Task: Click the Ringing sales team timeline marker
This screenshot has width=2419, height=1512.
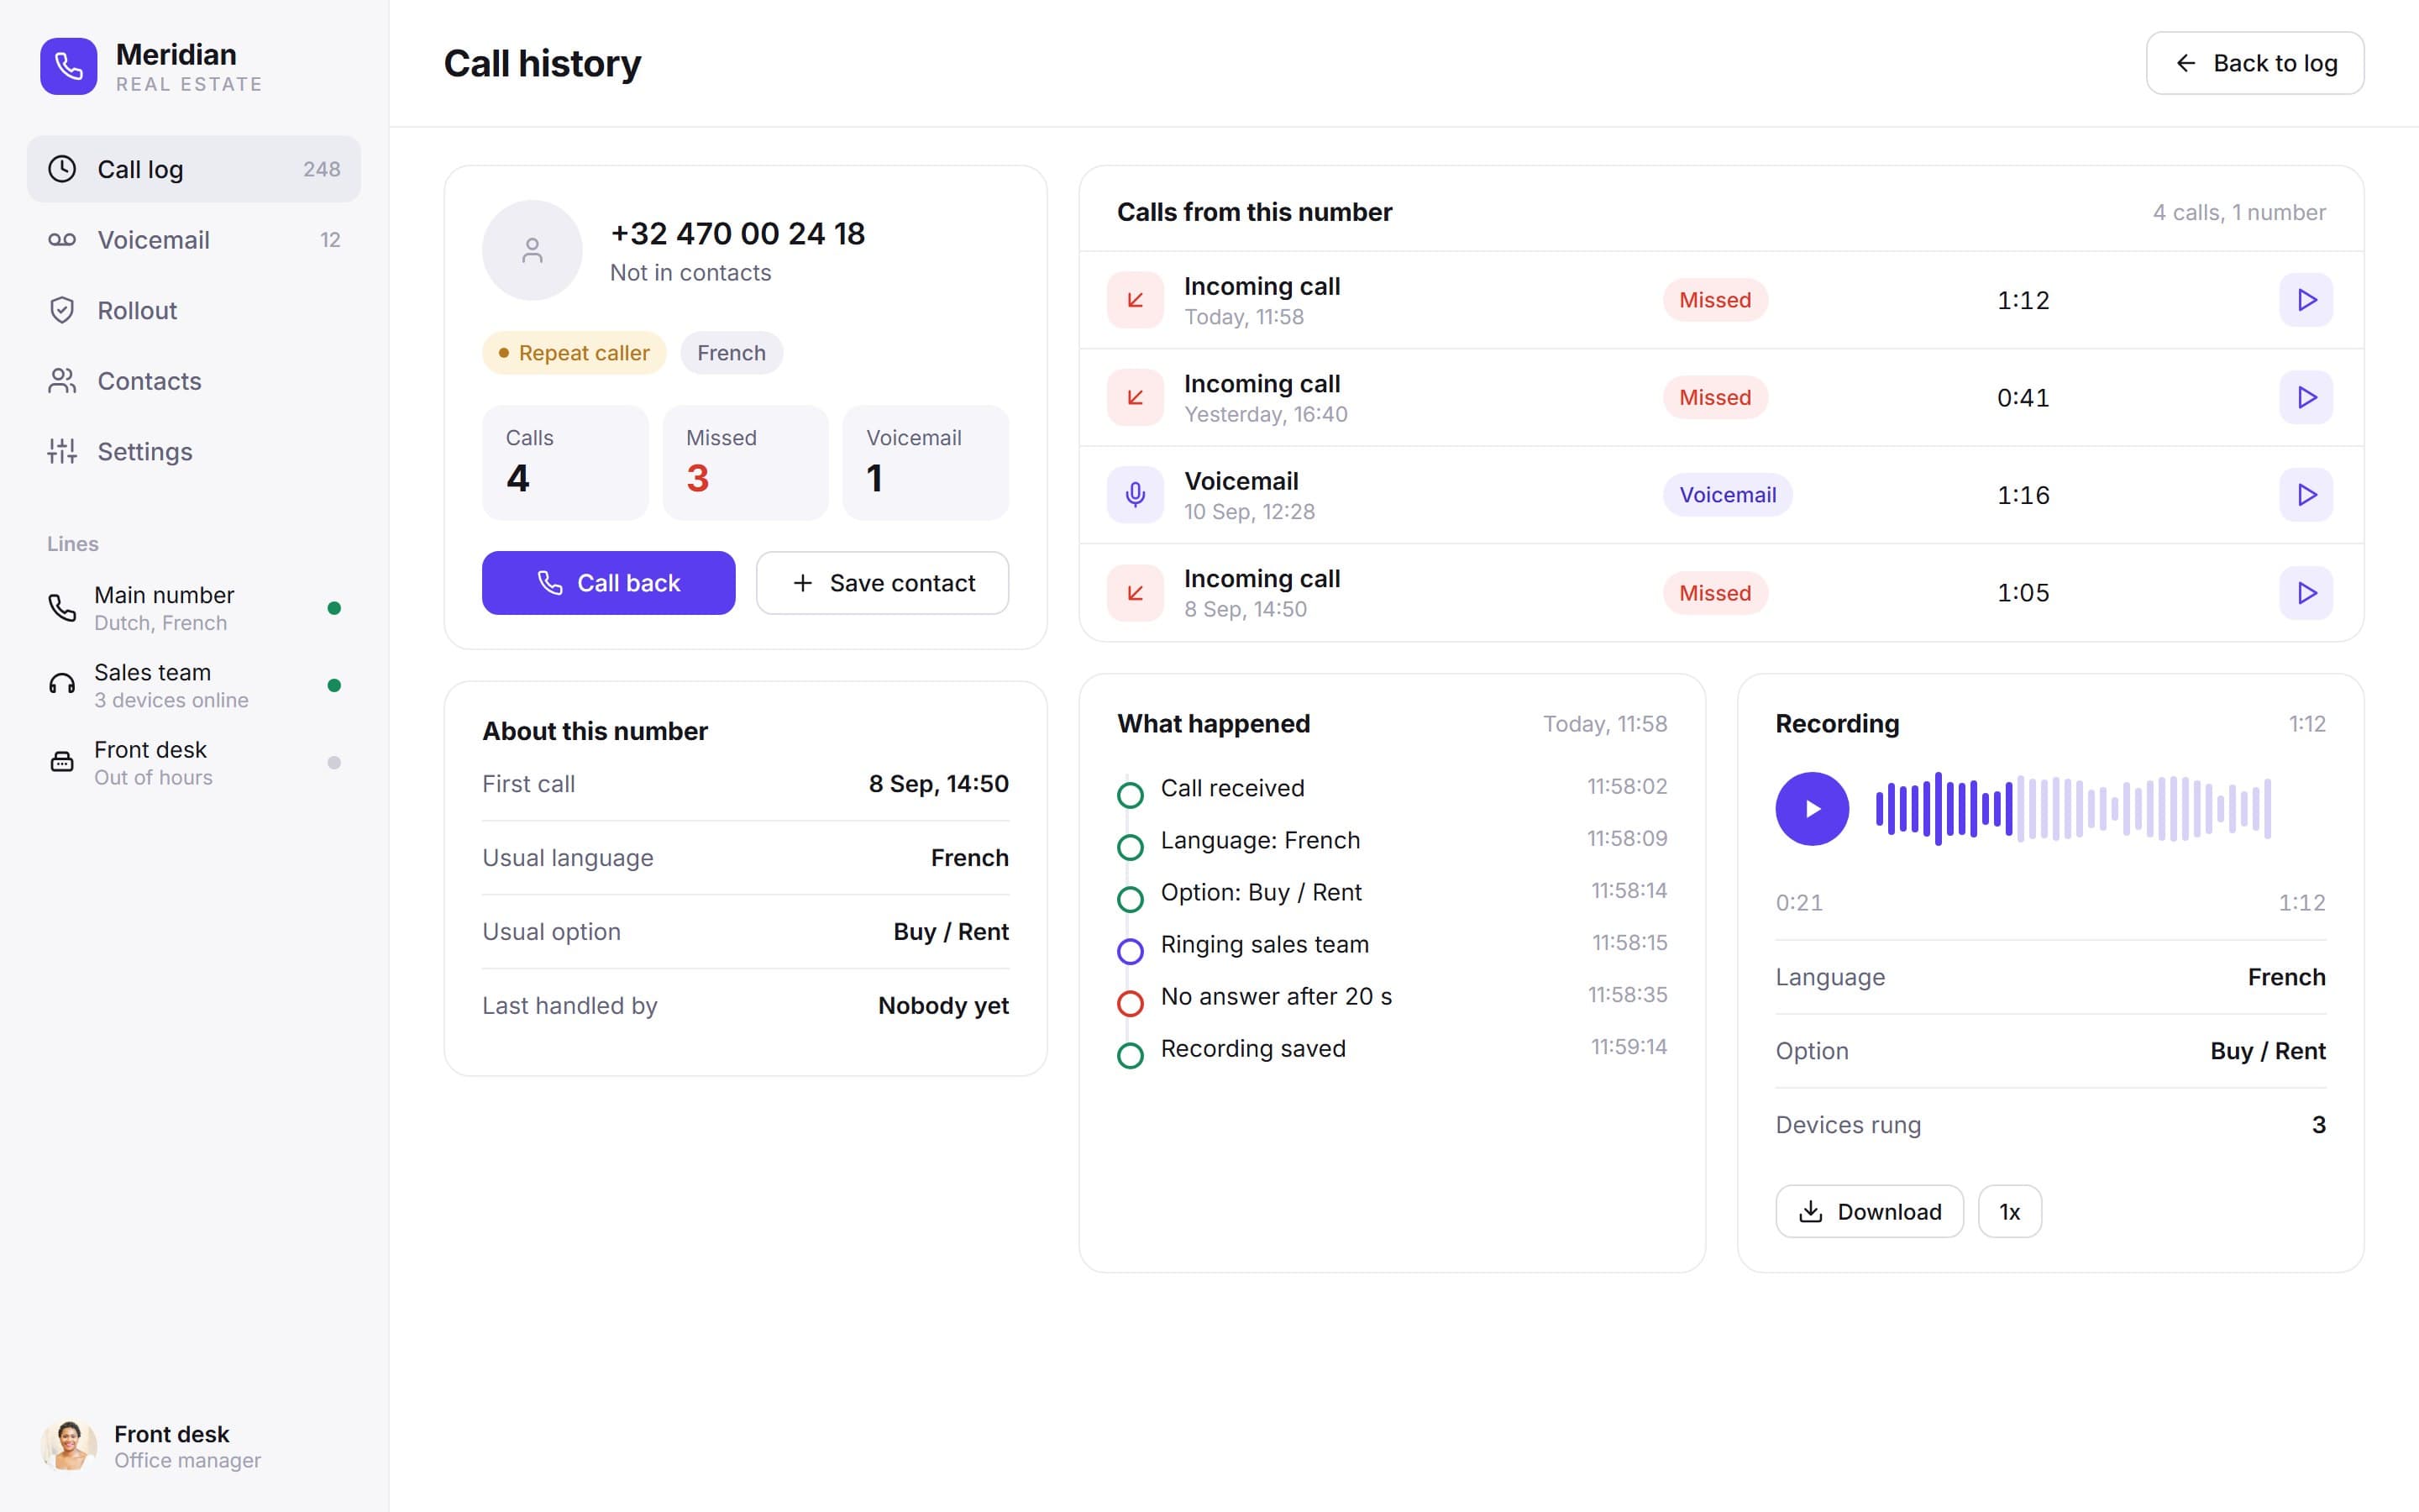Action: click(1130, 951)
